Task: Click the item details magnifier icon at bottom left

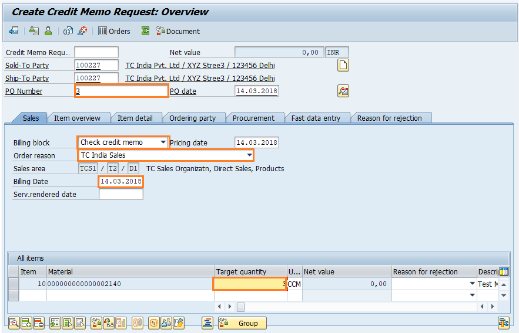Action: 14,323
